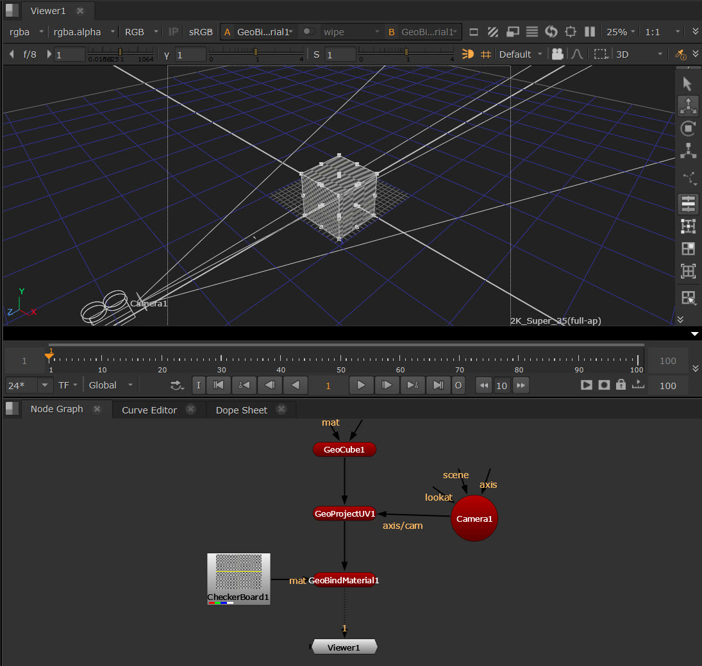Select the CheckerBoard1 node thumbnail

238,575
